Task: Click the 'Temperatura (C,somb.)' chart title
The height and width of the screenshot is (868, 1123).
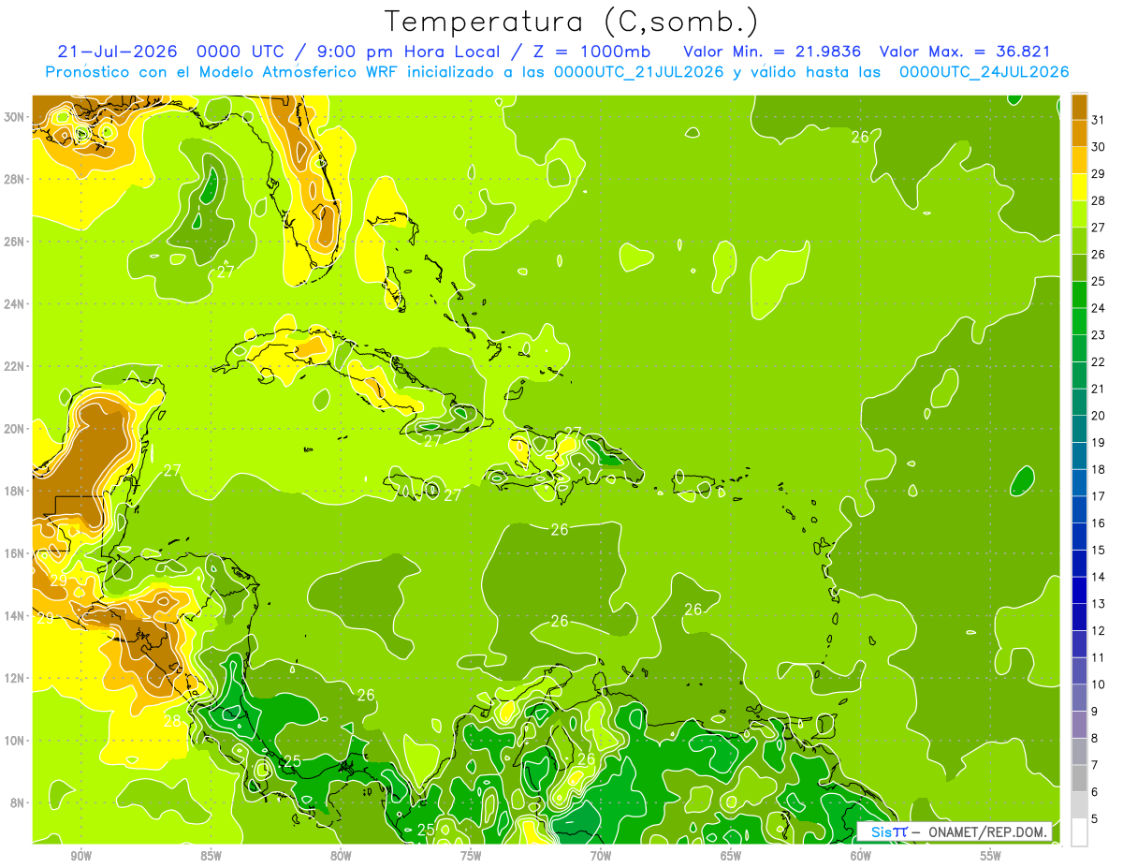Action: coord(571,21)
